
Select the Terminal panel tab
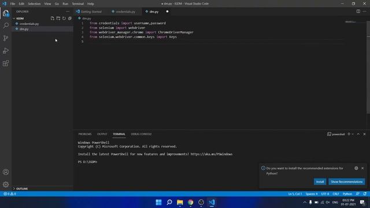pos(119,134)
